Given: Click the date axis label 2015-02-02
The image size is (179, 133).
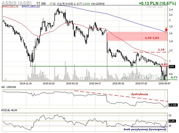Looking at the screenshot, I should [49, 84].
